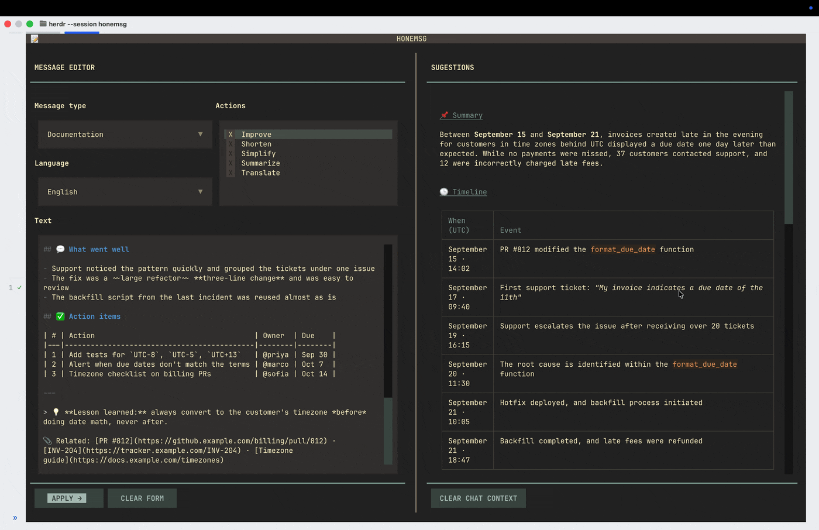The image size is (819, 530).
Task: Click the clock icon beside Timeline
Action: coord(444,192)
